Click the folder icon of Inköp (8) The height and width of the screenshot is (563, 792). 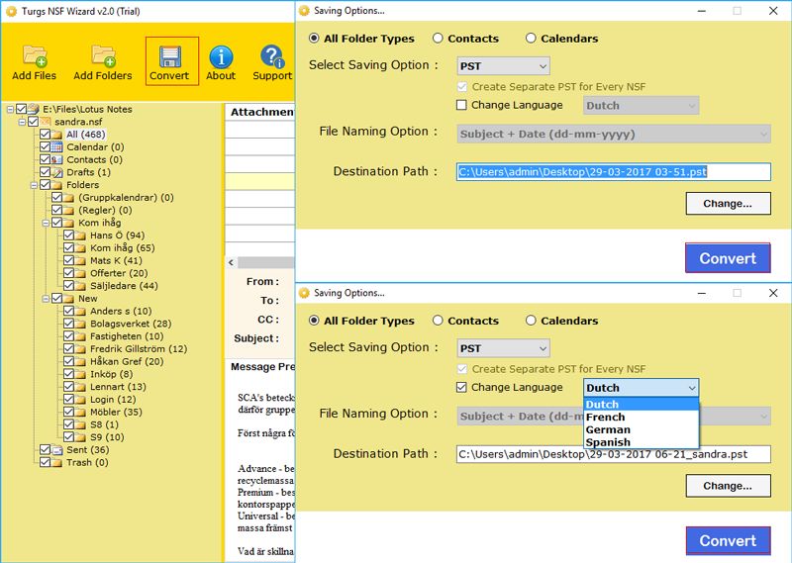coord(80,374)
